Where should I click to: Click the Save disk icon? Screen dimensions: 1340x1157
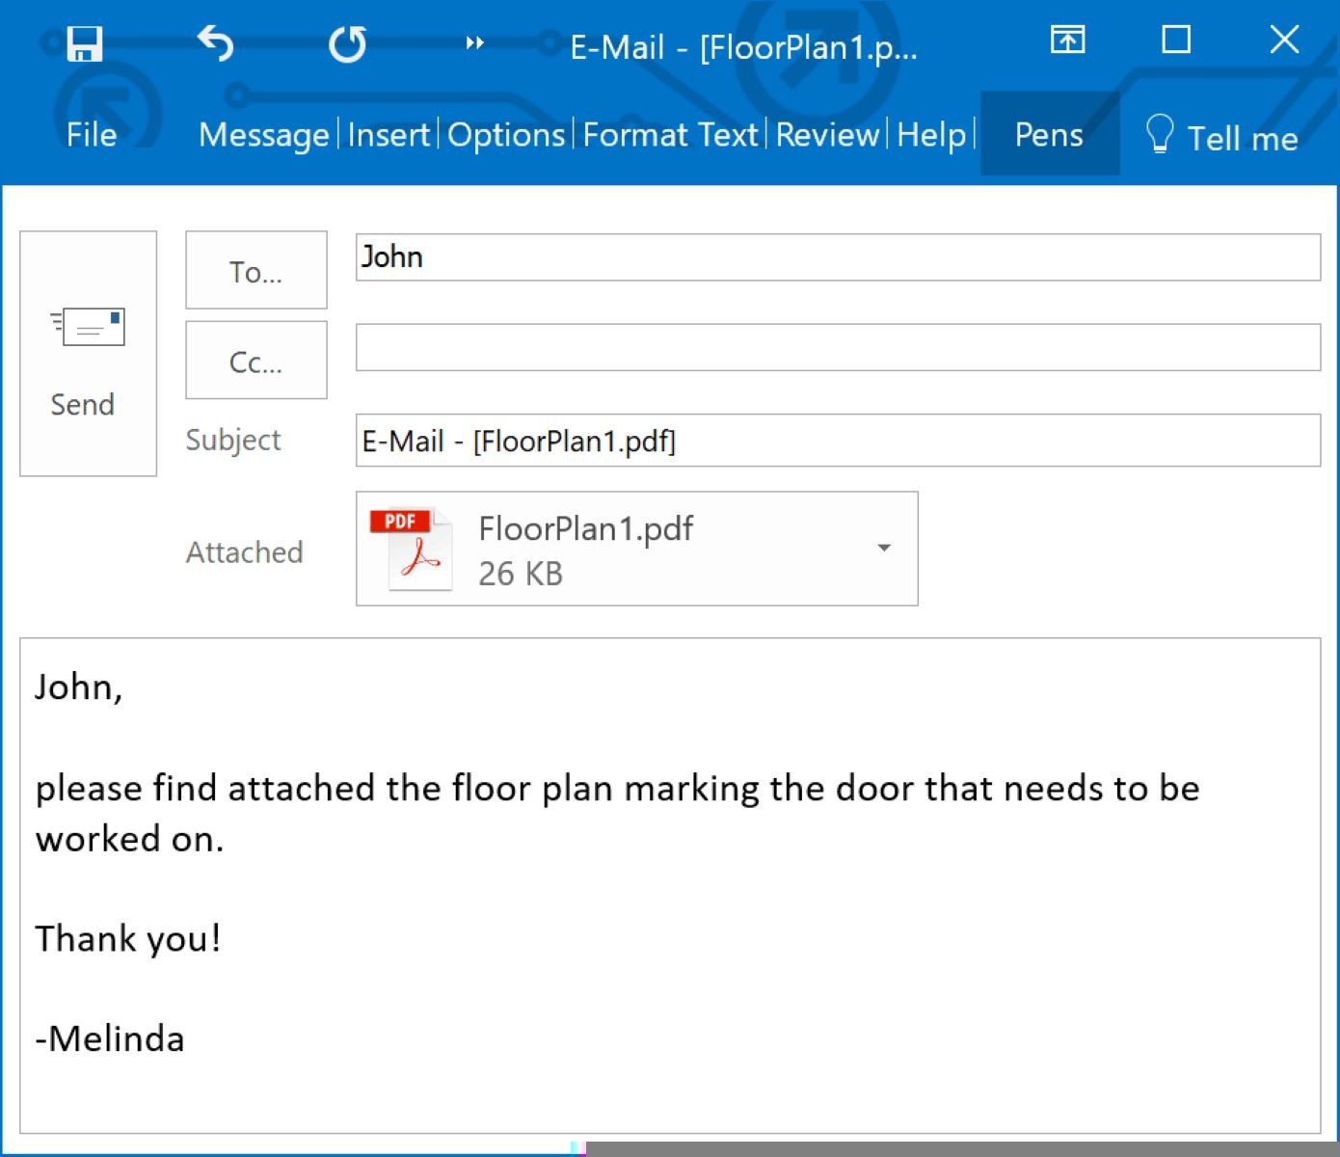(84, 43)
